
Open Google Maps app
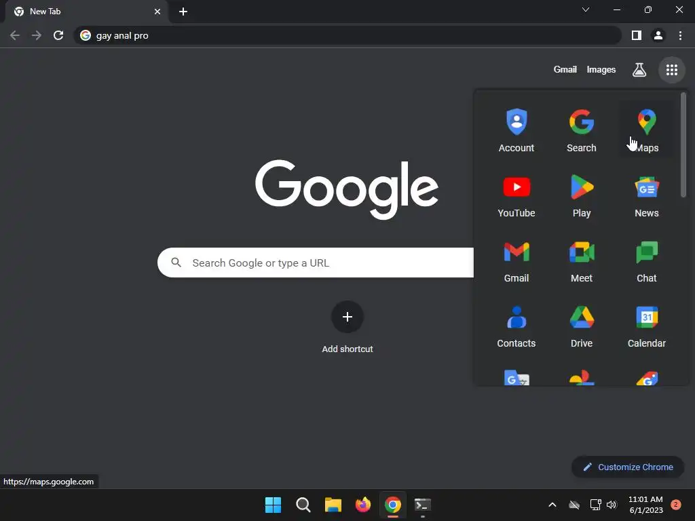pos(646,130)
